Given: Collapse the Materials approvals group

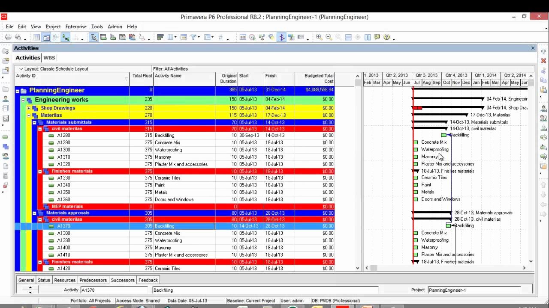Looking at the screenshot, I should pyautogui.click(x=34, y=213).
